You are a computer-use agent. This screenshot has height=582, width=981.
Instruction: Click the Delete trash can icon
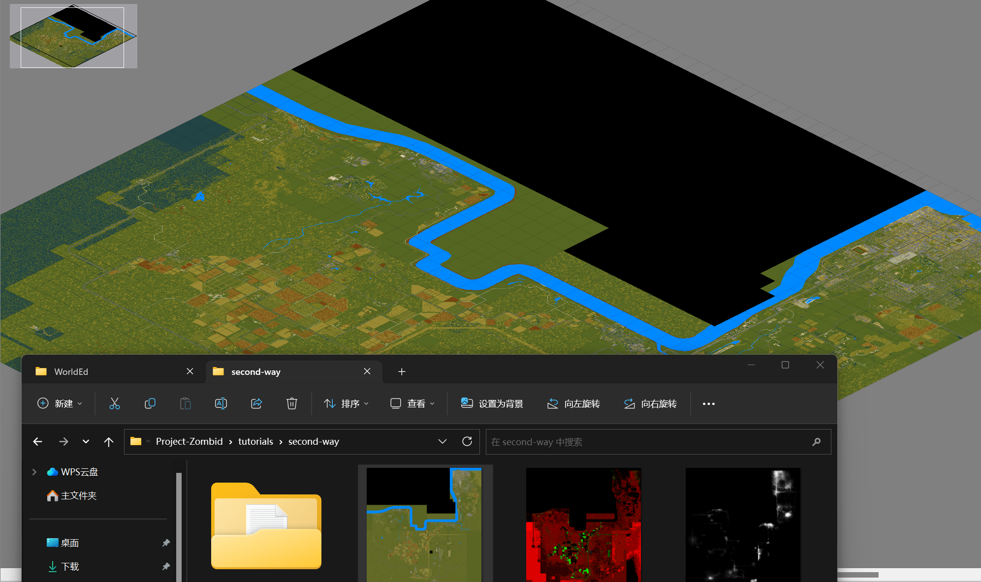(x=292, y=403)
